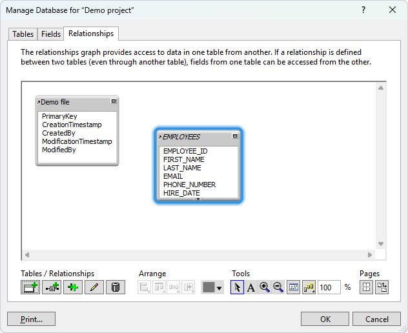This screenshot has height=333, width=408.
Task: Click the CreatedBy field
Action: point(59,133)
